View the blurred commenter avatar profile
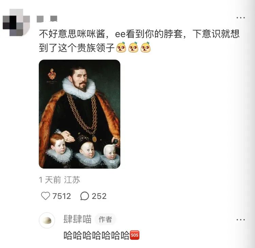The width and height of the screenshot is (255, 248). [x=16, y=22]
